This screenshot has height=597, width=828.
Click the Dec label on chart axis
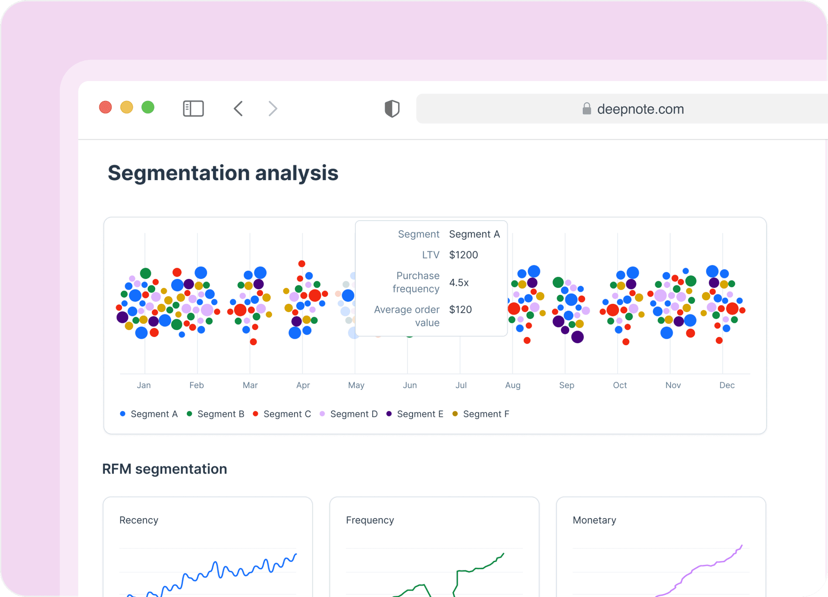point(727,385)
